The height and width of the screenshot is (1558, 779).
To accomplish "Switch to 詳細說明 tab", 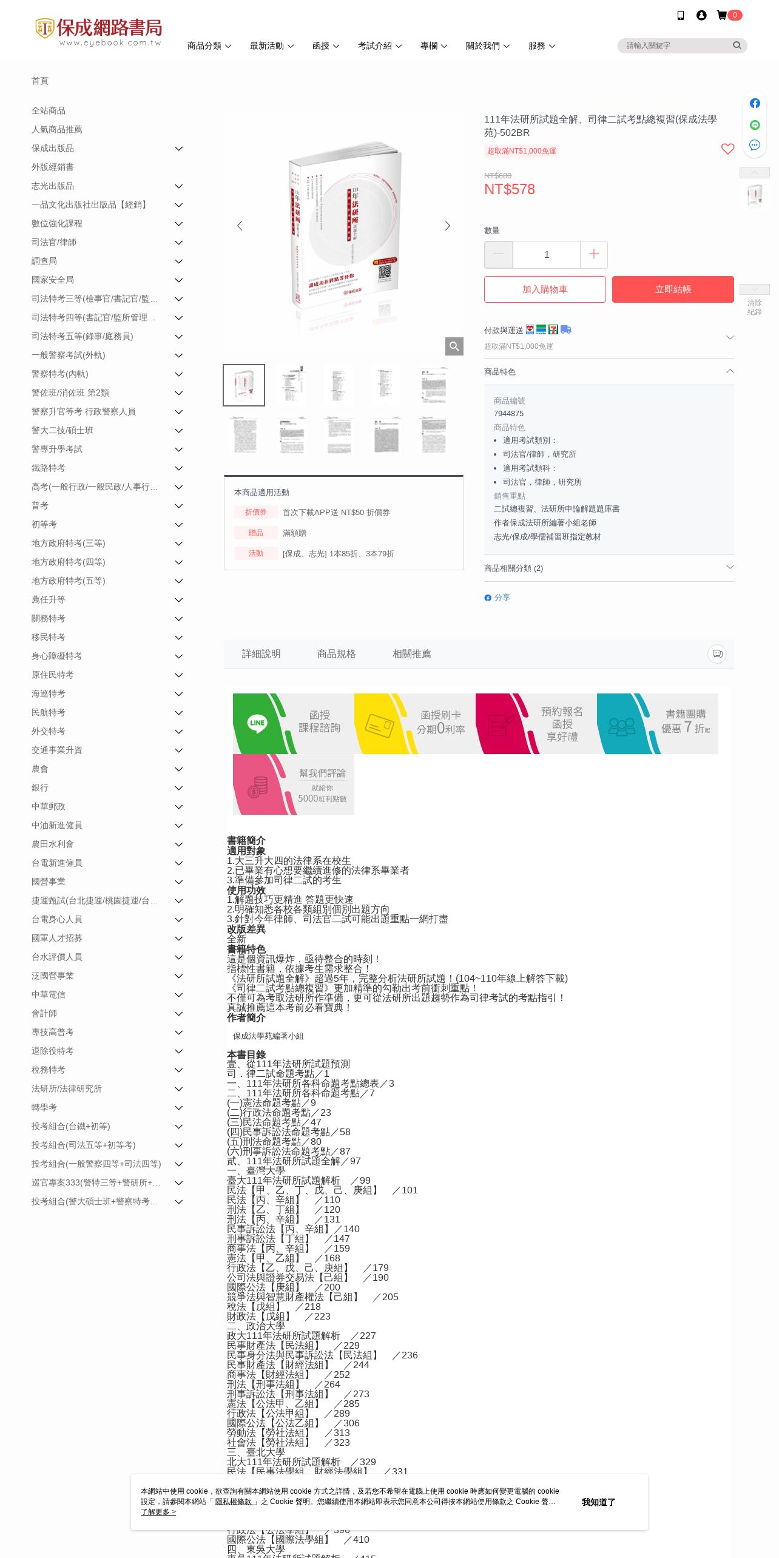I will point(261,654).
